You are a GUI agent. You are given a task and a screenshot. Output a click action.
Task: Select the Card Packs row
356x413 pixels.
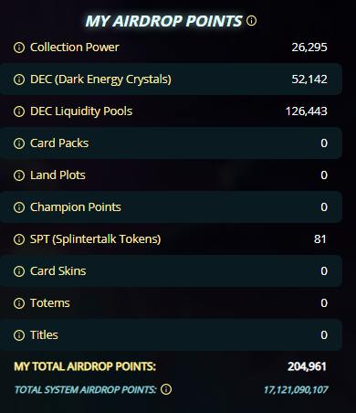point(171,143)
